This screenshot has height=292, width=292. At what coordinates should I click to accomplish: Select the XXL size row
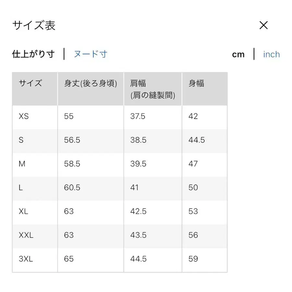[26, 235]
